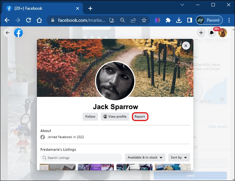Report this seller
Viewport: 235px width, 181px height.
140,117
